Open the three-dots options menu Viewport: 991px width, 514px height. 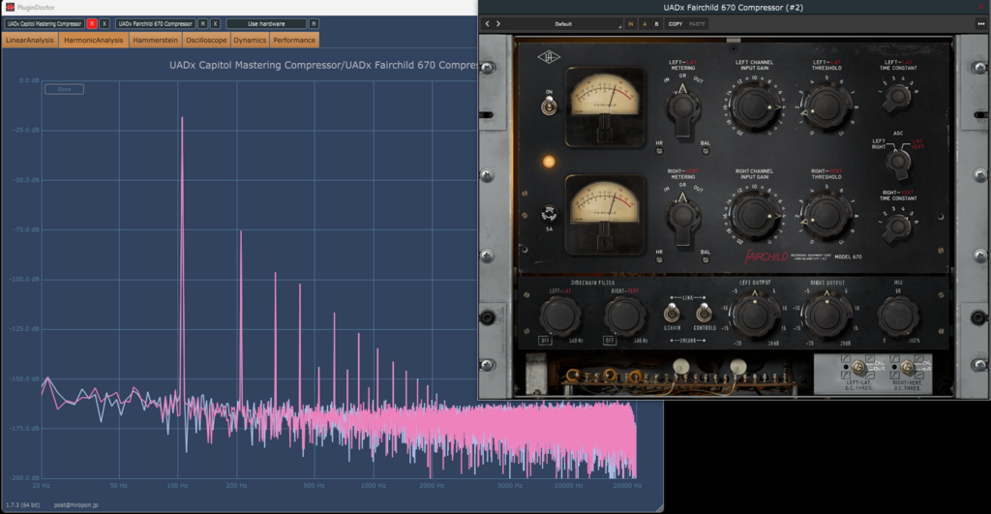click(981, 24)
